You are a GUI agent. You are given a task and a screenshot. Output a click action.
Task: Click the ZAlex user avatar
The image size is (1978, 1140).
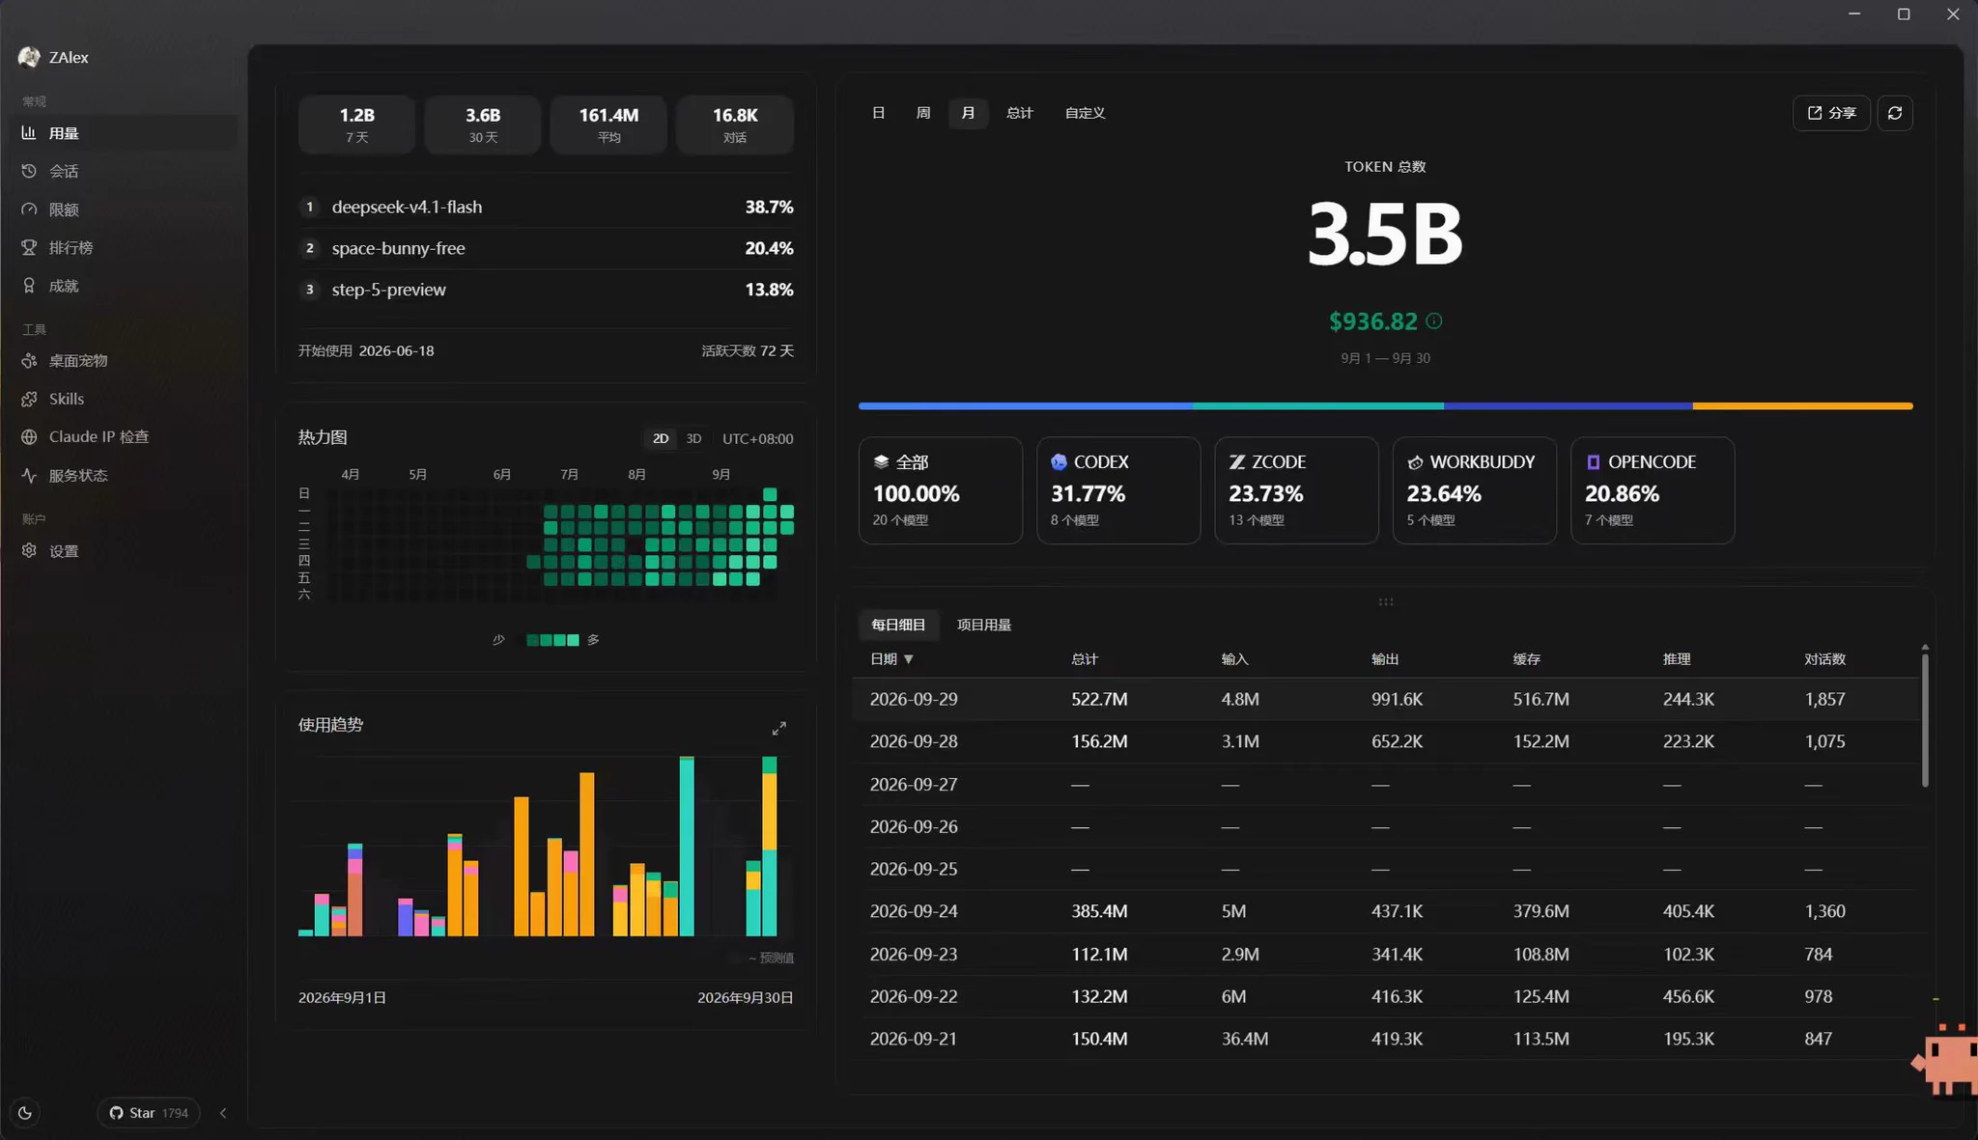point(29,57)
